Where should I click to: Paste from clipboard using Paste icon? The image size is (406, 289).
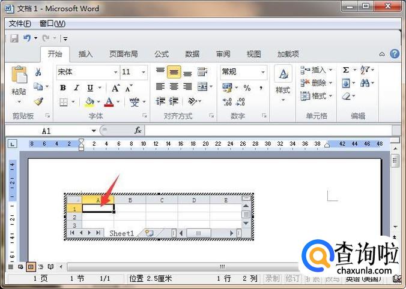(x=19, y=75)
